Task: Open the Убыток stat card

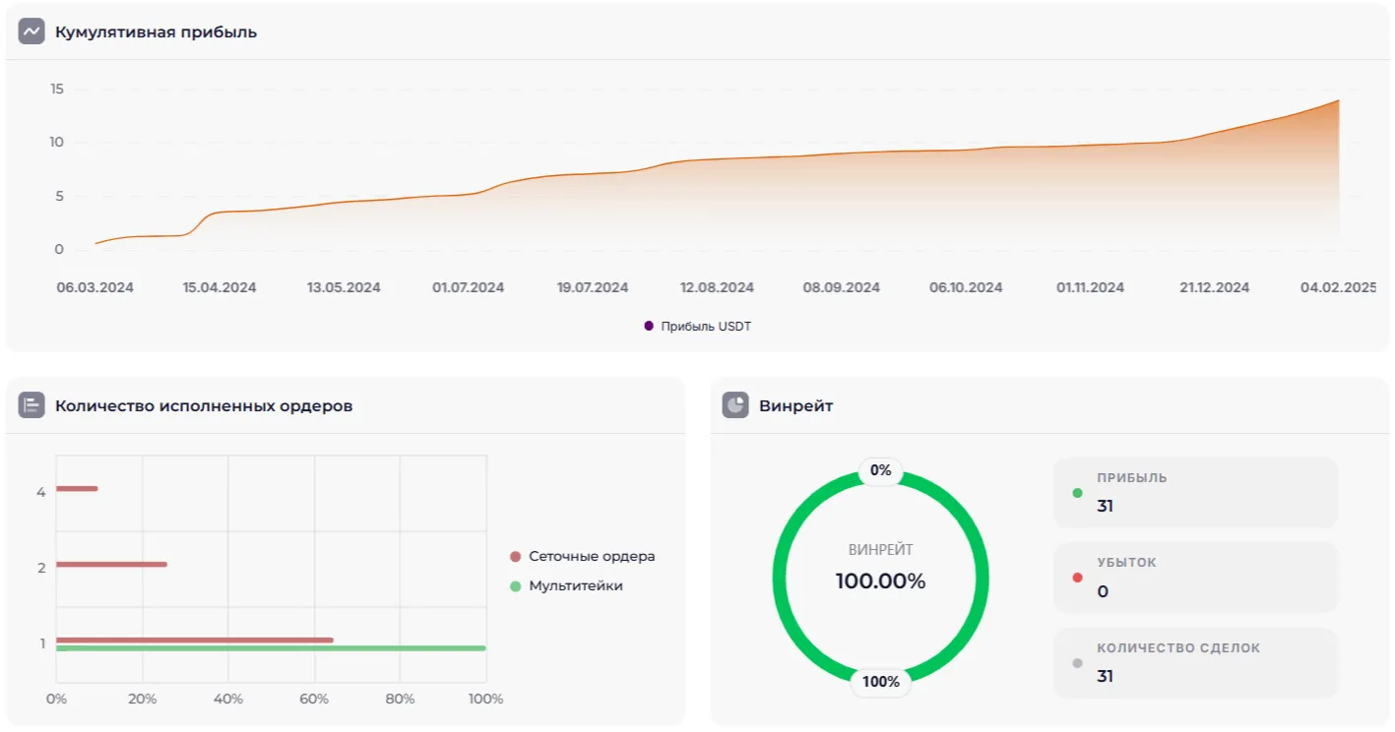Action: pos(1195,578)
